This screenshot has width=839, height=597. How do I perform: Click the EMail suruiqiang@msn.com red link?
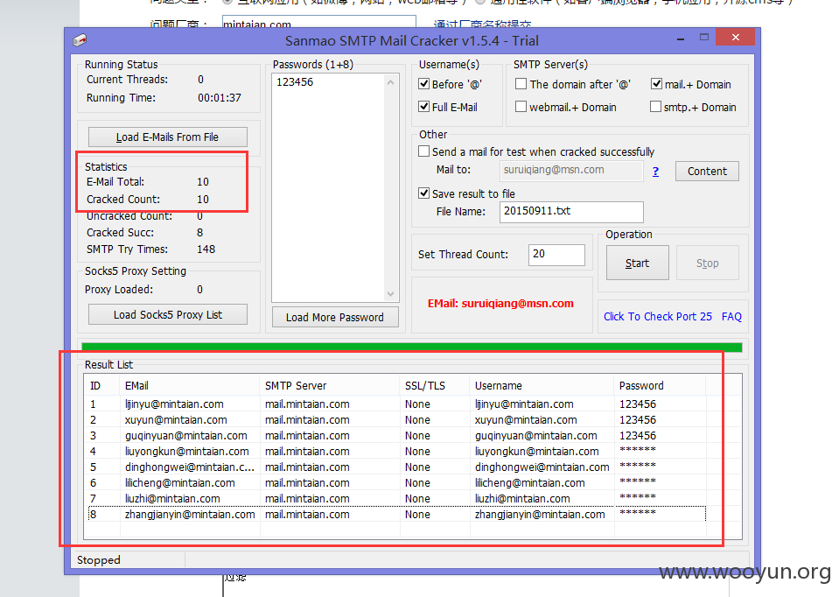(x=500, y=303)
